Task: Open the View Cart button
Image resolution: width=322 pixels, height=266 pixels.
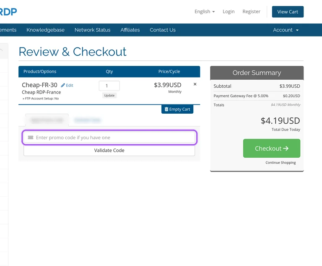Action: point(288,12)
